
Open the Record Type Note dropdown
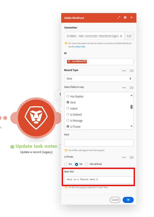pyautogui.click(x=99, y=79)
